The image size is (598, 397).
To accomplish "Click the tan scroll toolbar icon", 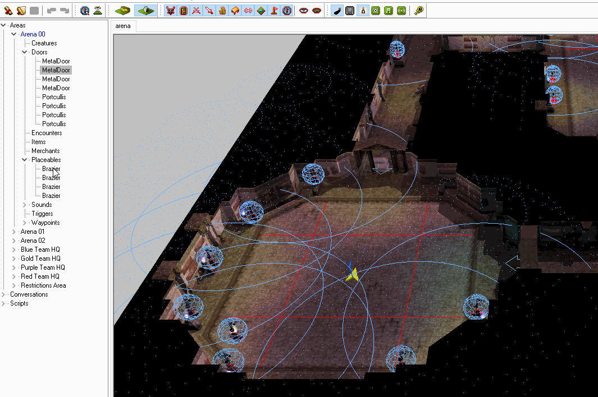I will pyautogui.click(x=21, y=11).
